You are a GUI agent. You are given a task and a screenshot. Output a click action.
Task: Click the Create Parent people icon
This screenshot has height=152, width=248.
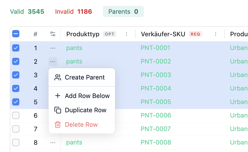(58, 77)
